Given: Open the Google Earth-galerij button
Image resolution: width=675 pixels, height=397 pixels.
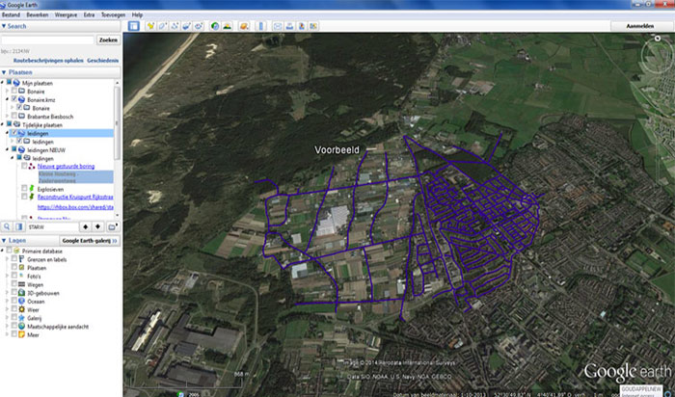Looking at the screenshot, I should coord(90,241).
